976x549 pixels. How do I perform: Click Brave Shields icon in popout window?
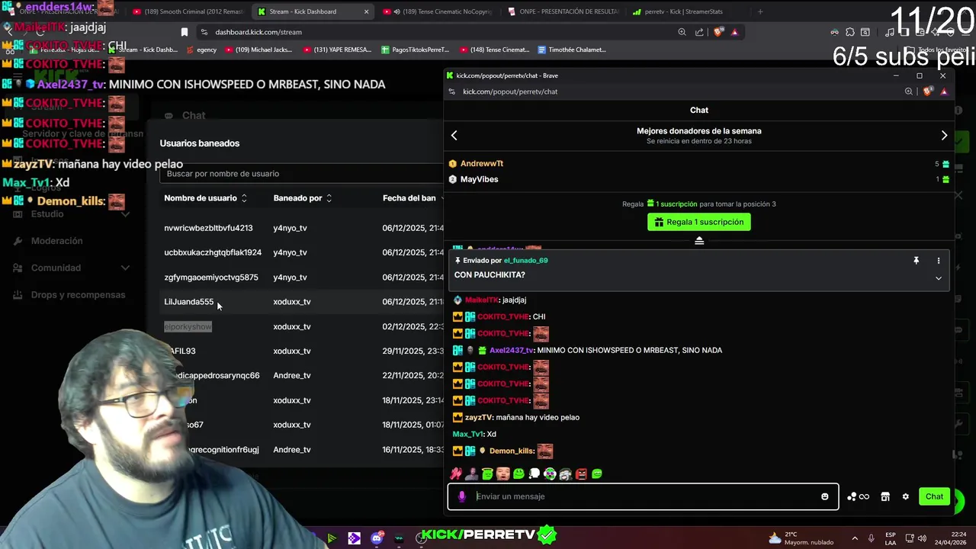(927, 91)
